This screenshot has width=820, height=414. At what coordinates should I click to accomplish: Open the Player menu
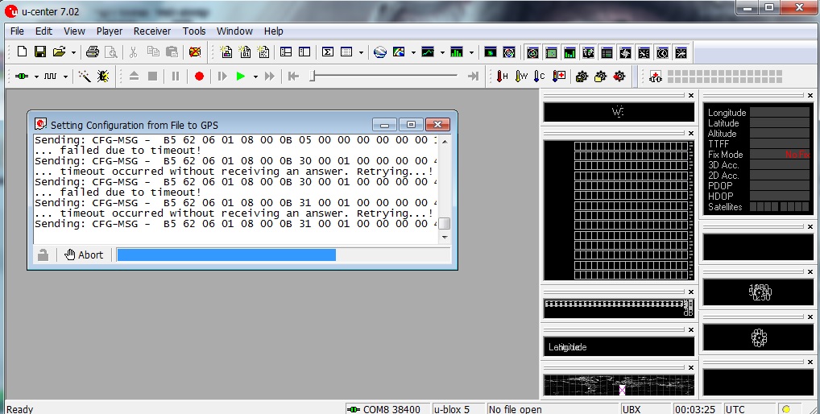(110, 31)
